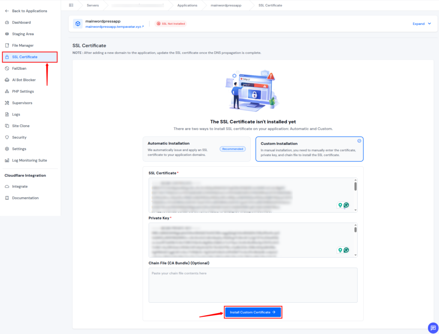Click the PHP Settings sidebar icon
Screen dimensions: 439x334
7,92
